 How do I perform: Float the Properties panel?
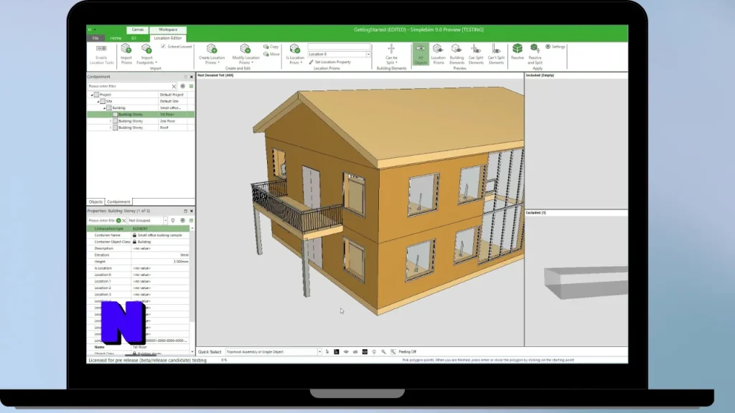(185, 212)
